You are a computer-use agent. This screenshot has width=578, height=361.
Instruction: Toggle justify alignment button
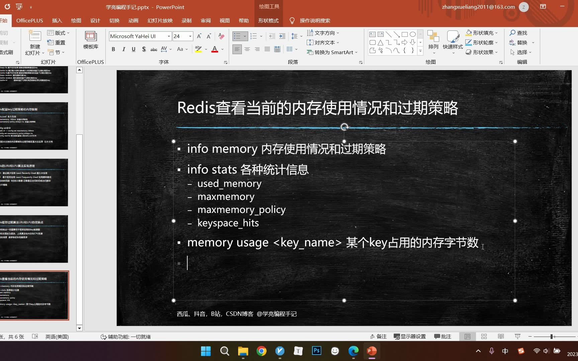point(267,49)
